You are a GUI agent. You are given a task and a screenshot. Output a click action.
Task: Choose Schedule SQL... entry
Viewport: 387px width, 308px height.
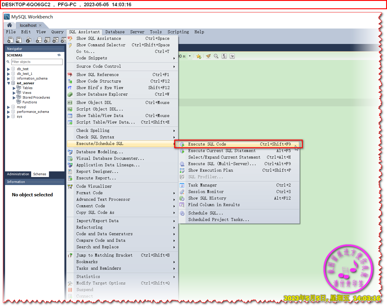239,213
